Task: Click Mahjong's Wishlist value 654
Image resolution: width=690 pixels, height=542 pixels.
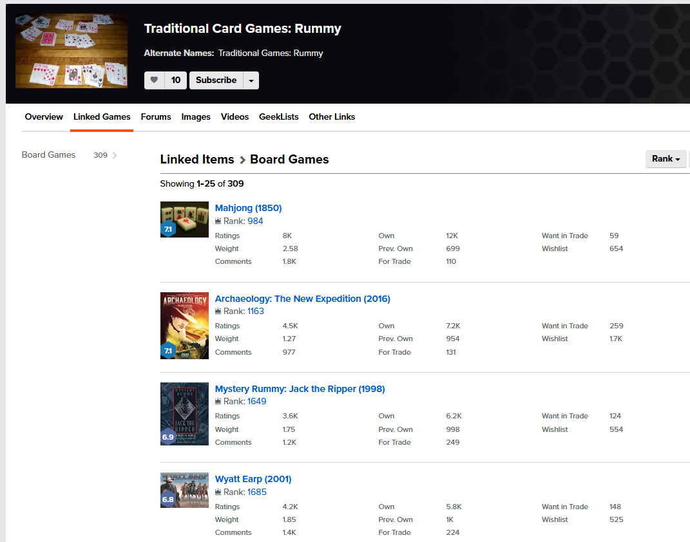Action: [616, 248]
